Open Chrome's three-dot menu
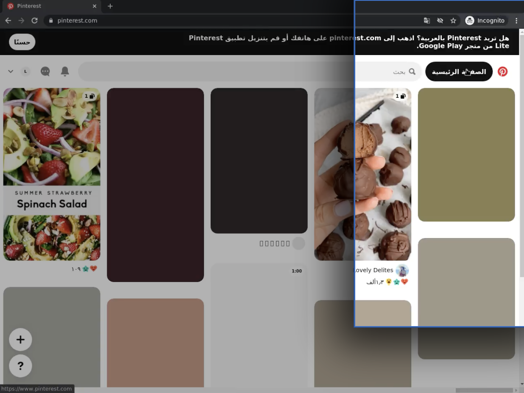Viewport: 524px width, 393px height. click(x=516, y=20)
